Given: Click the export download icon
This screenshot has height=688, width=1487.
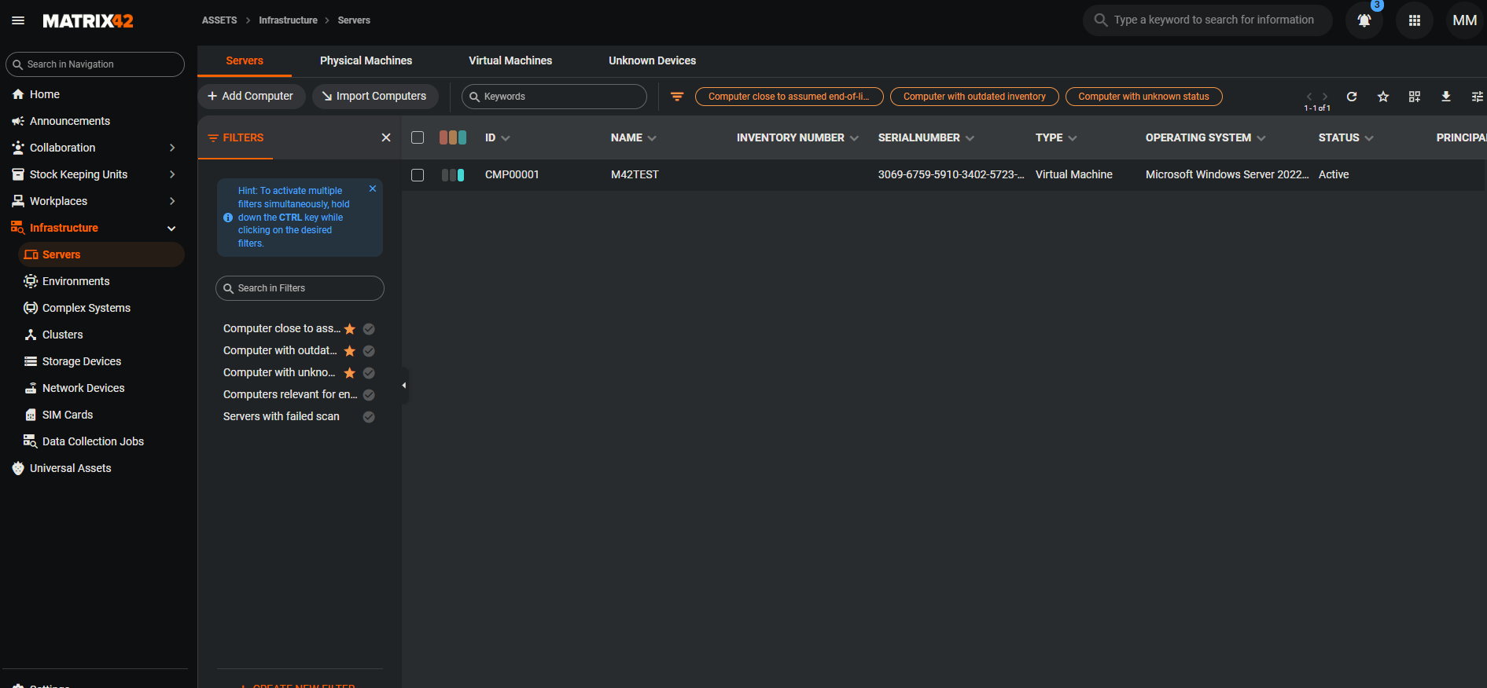Looking at the screenshot, I should coord(1446,97).
